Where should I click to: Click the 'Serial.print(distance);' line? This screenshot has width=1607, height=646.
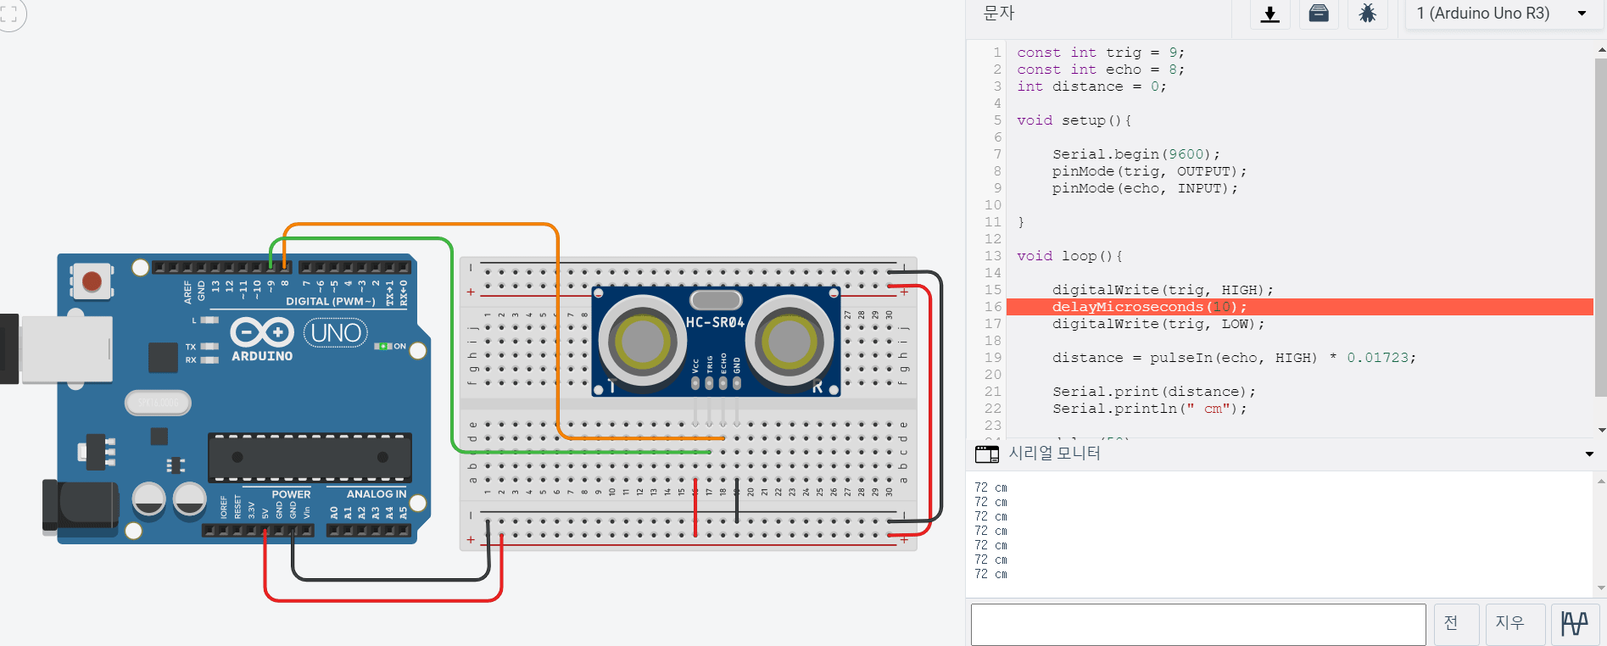[x=1154, y=392]
